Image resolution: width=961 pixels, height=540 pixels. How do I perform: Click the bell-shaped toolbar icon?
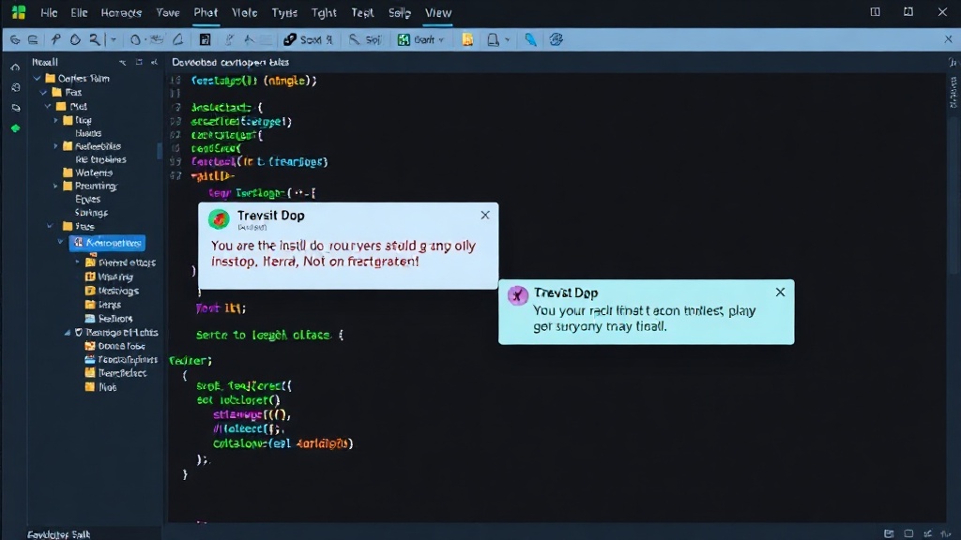pyautogui.click(x=177, y=39)
